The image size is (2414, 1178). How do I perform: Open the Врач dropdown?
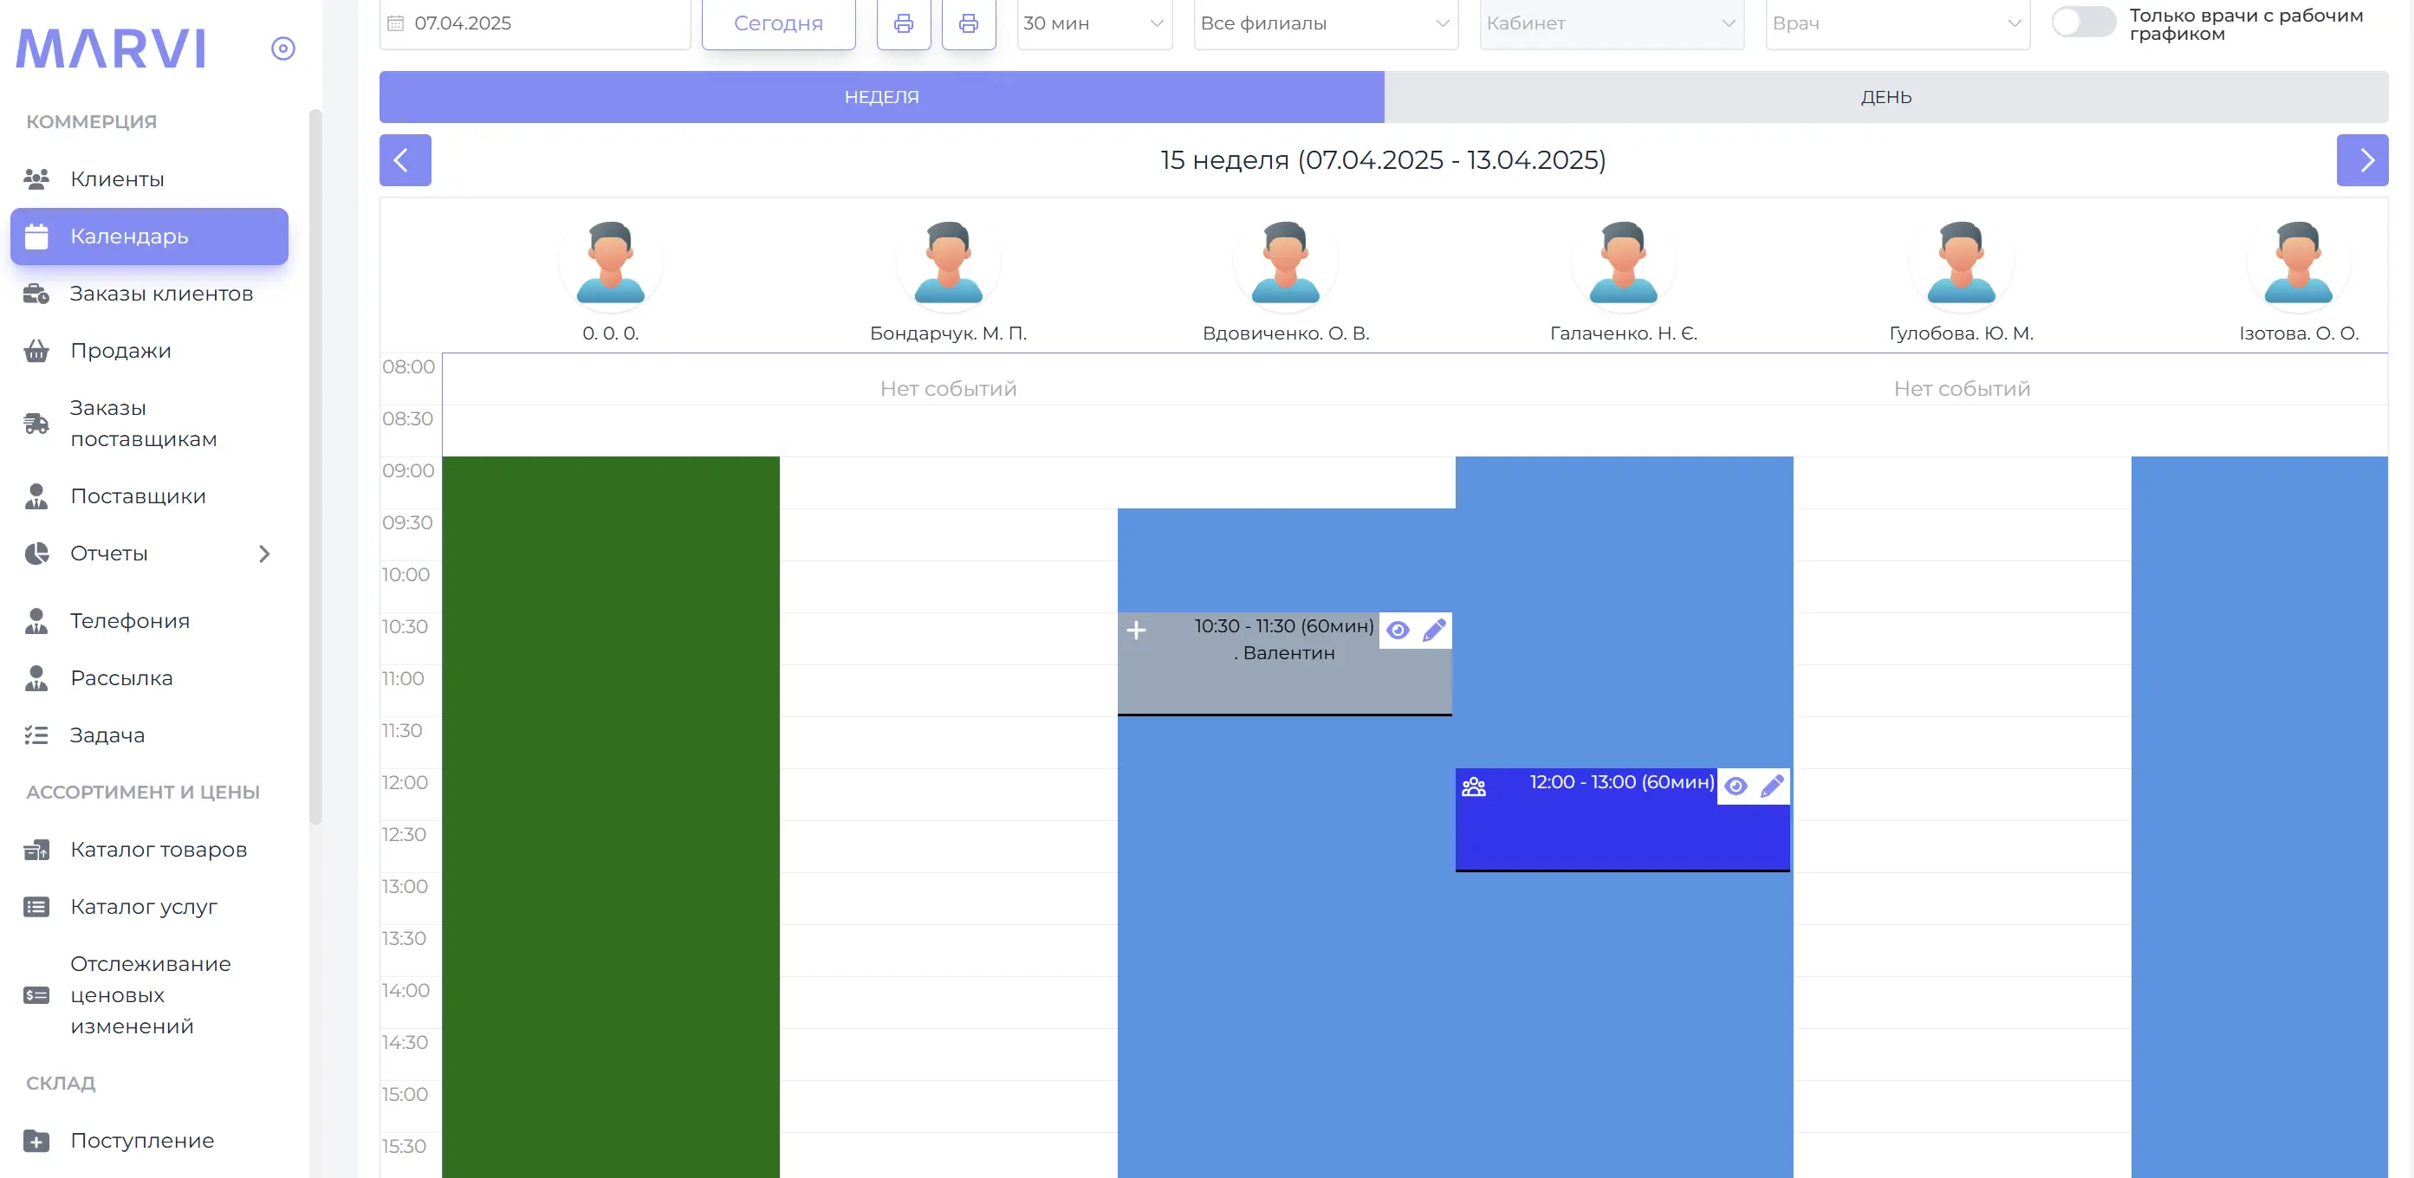1898,23
